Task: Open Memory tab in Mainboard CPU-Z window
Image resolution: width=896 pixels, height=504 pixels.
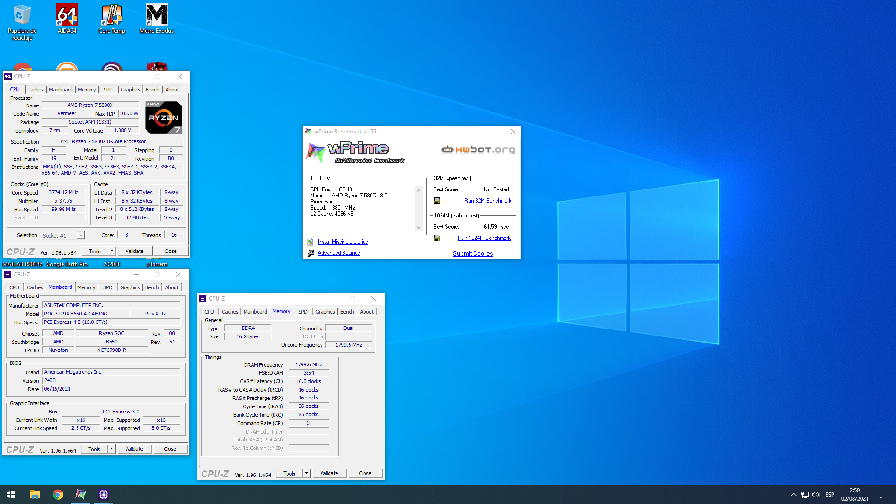Action: click(86, 287)
